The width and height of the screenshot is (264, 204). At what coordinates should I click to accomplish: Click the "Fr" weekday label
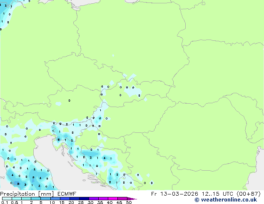[x=154, y=194]
